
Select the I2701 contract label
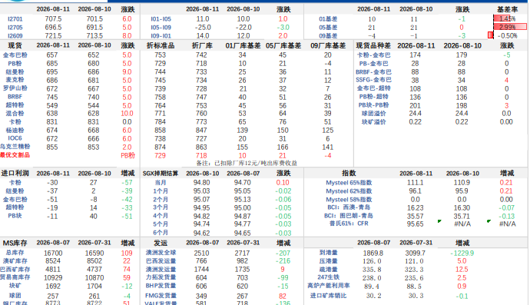point(15,19)
